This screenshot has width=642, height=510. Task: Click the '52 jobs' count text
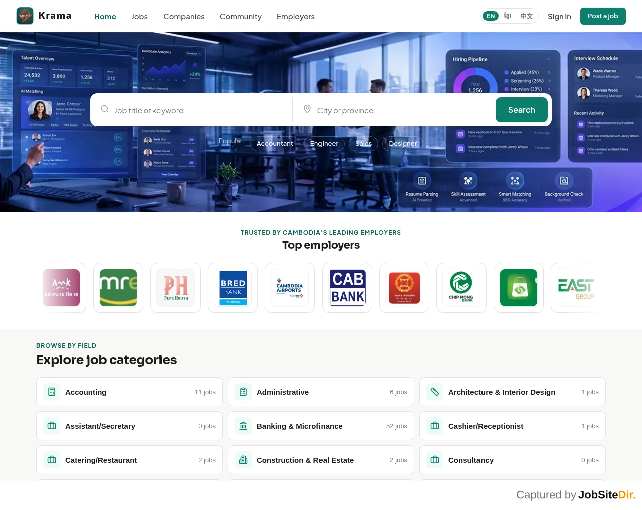397,426
